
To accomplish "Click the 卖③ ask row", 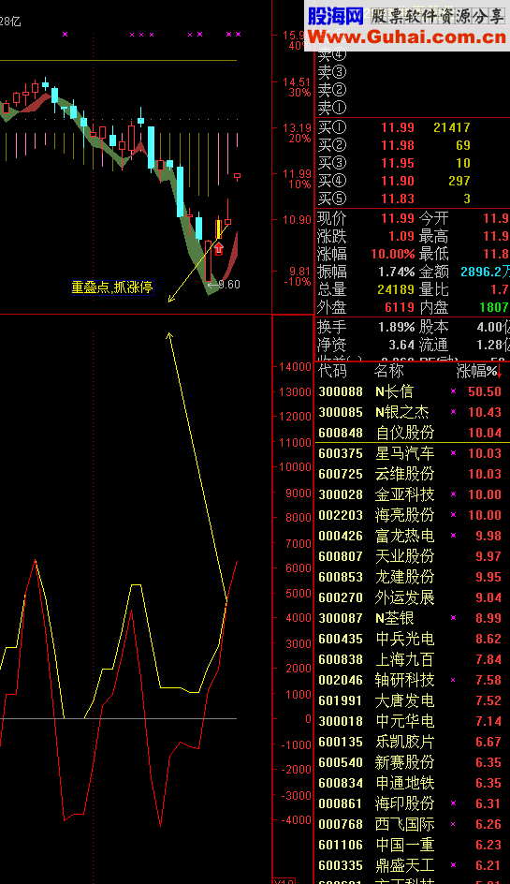I will (412, 72).
